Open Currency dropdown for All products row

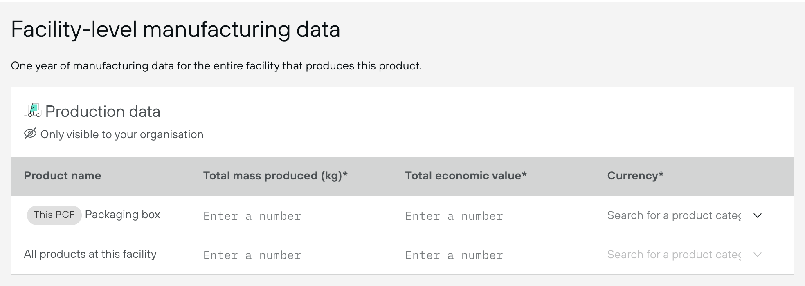tap(685, 255)
